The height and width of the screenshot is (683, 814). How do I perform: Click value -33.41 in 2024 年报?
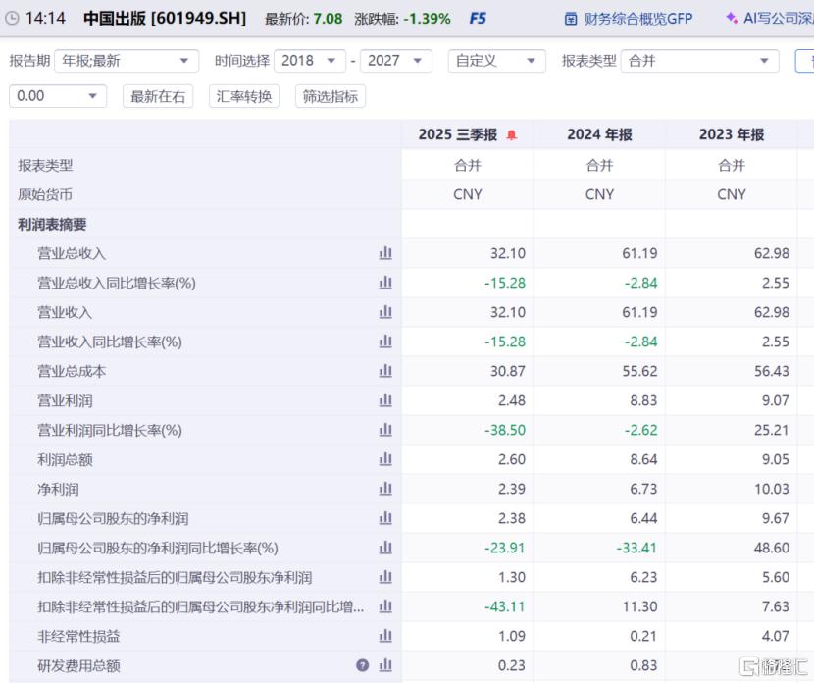point(636,548)
